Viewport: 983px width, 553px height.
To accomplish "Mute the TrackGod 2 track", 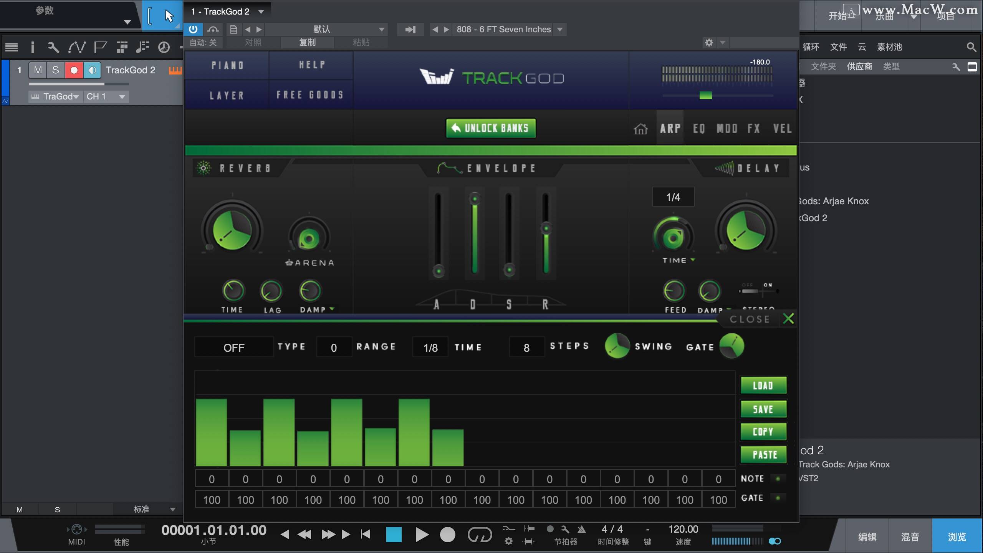I will [x=38, y=70].
